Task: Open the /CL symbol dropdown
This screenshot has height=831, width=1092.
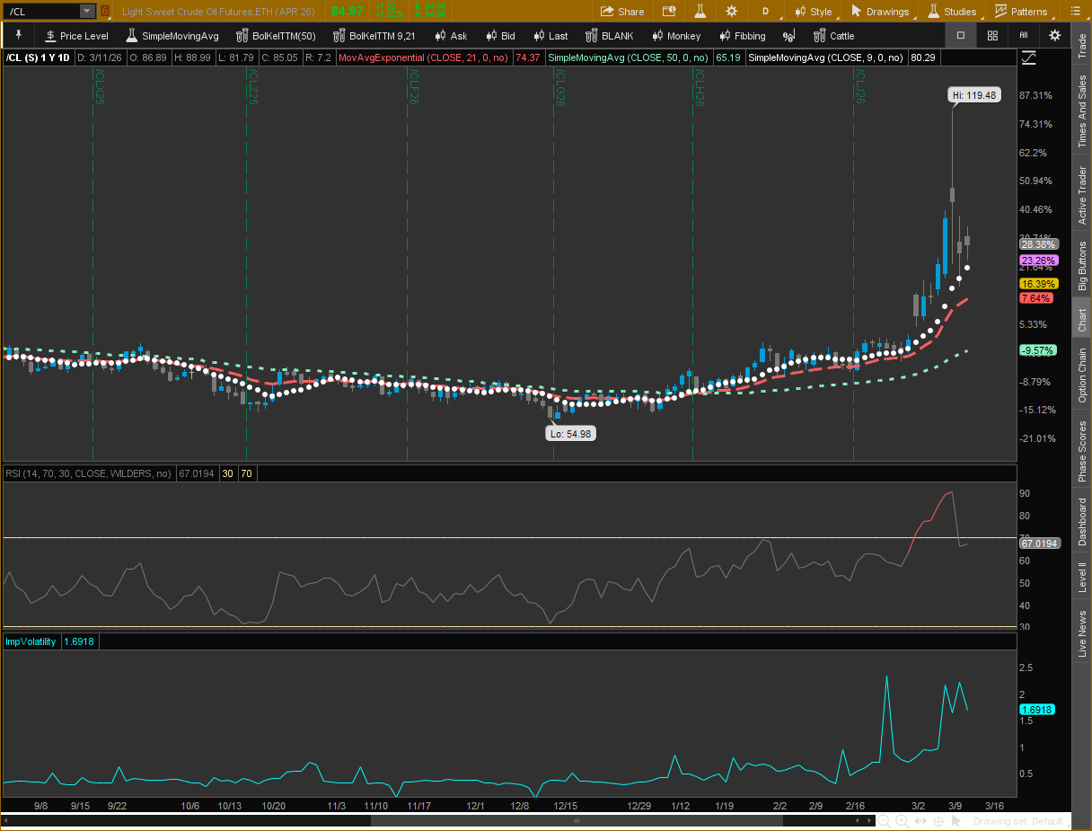Action: pos(85,11)
